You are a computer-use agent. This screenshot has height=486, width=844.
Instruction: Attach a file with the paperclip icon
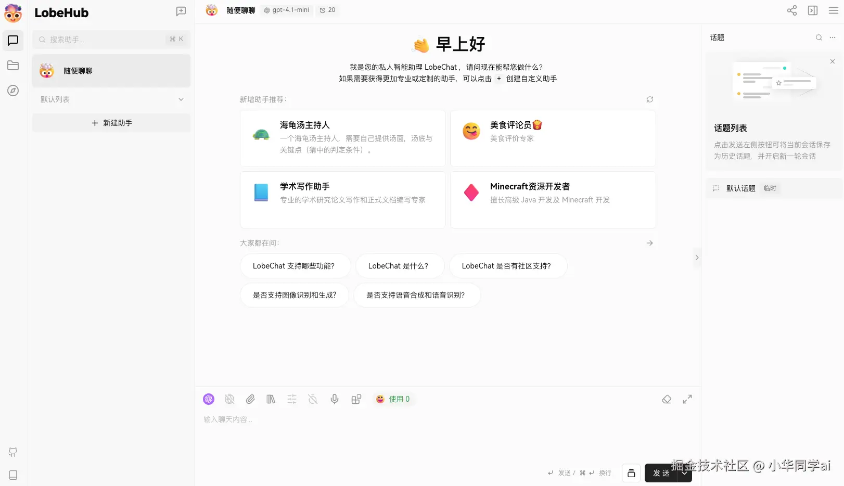click(x=250, y=399)
